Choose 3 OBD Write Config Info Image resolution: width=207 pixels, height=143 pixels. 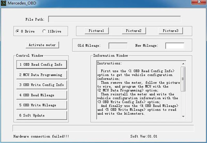(x=42, y=85)
